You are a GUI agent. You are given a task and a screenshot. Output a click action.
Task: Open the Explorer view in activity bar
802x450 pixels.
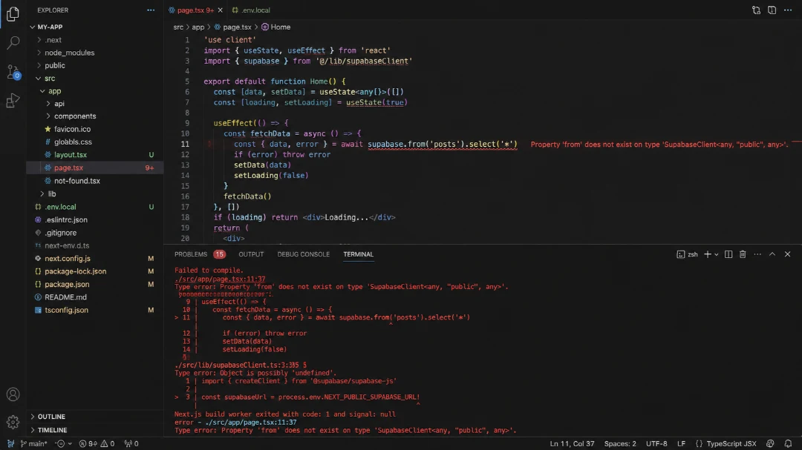tap(13, 14)
